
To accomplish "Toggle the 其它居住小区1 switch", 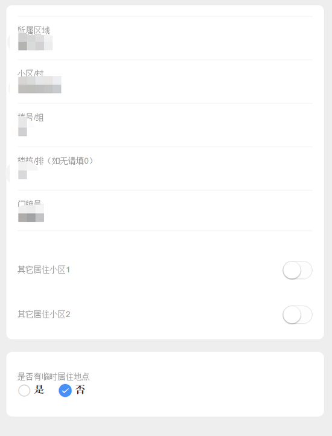I will click(x=297, y=270).
